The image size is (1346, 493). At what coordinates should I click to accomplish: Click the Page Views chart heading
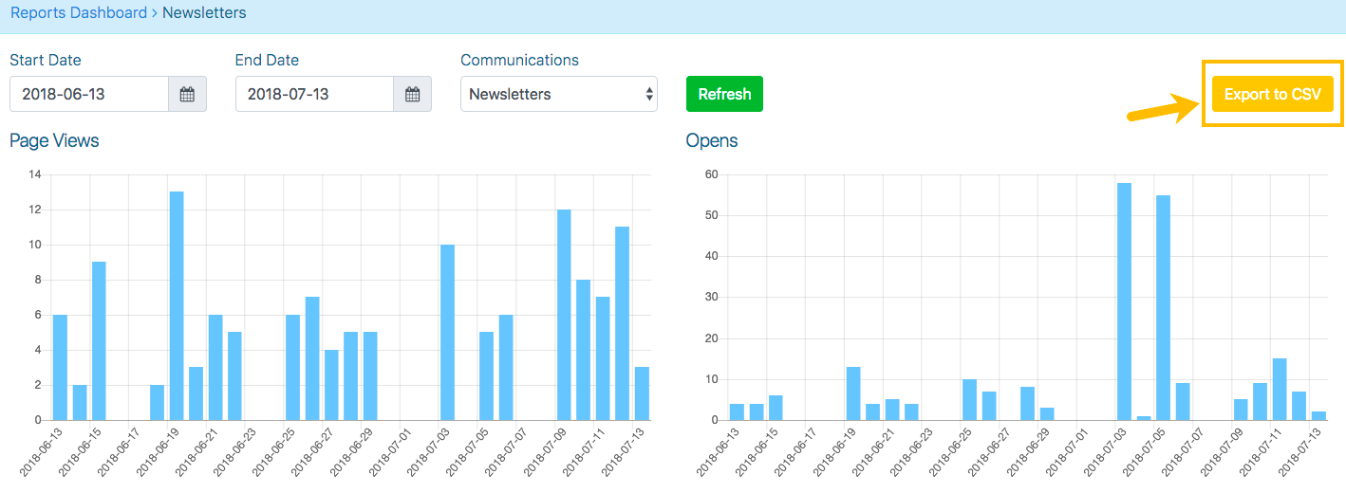point(54,140)
